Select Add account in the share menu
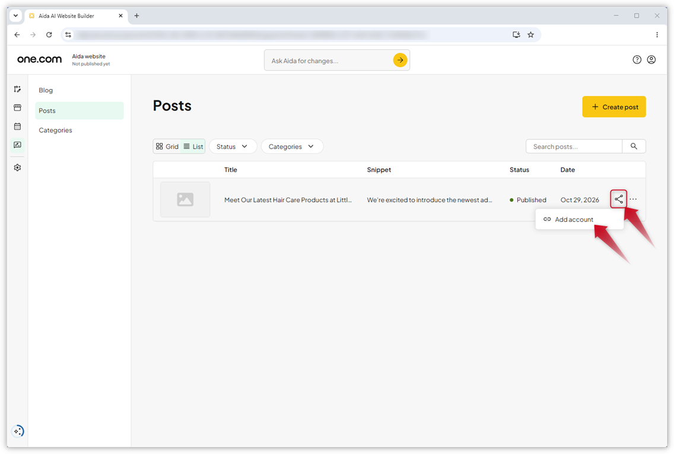 coord(579,219)
